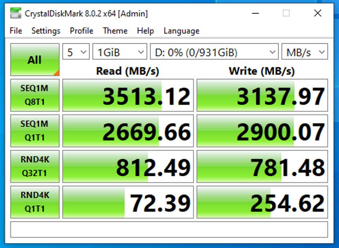Click the CrystalDiskMark app icon in title bar
339x248 pixels.
pos(16,13)
